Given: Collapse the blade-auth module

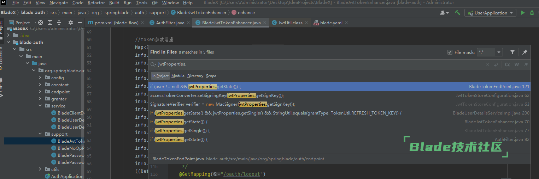Looking at the screenshot, I should coord(8,42).
